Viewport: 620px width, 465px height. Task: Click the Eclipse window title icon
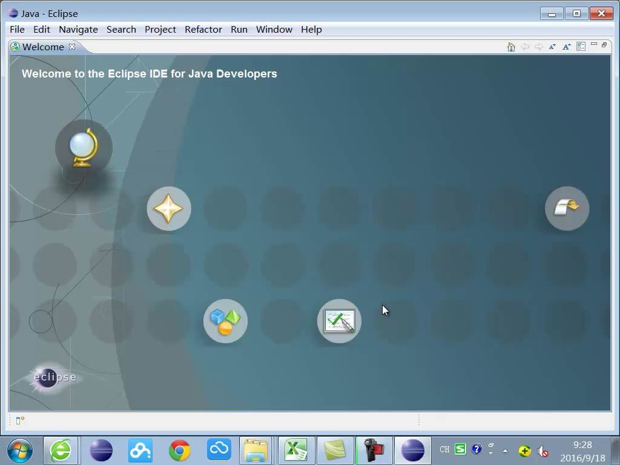coord(13,13)
